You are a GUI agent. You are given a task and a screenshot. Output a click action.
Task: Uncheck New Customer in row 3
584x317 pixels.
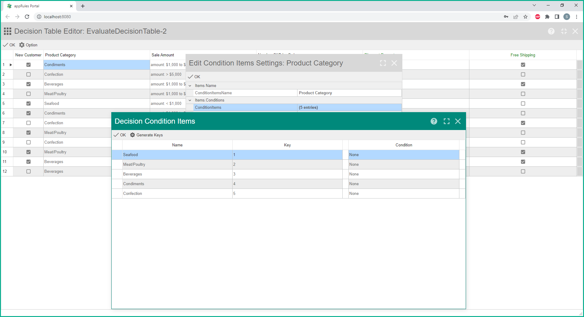29,84
